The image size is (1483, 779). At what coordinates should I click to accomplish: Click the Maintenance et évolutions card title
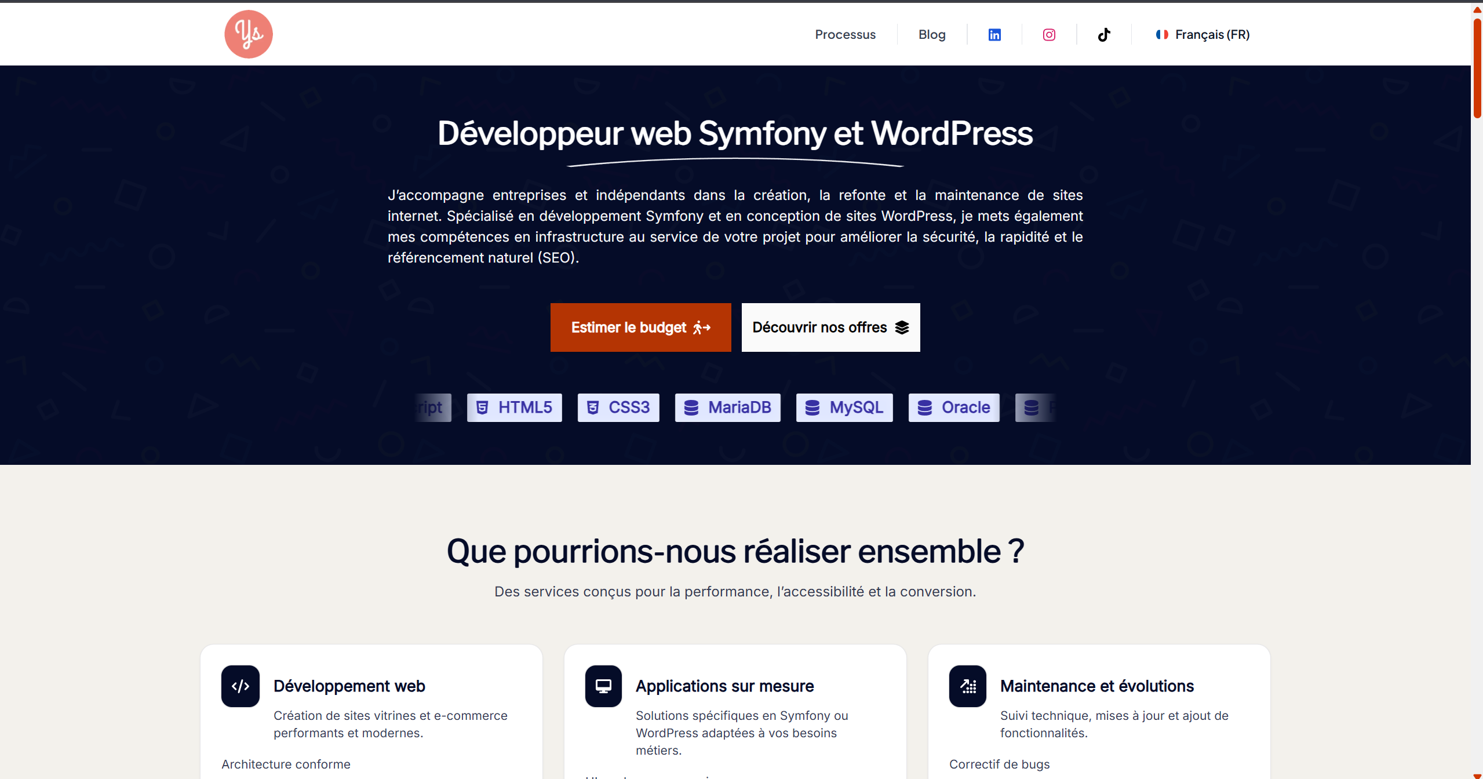pyautogui.click(x=1097, y=686)
